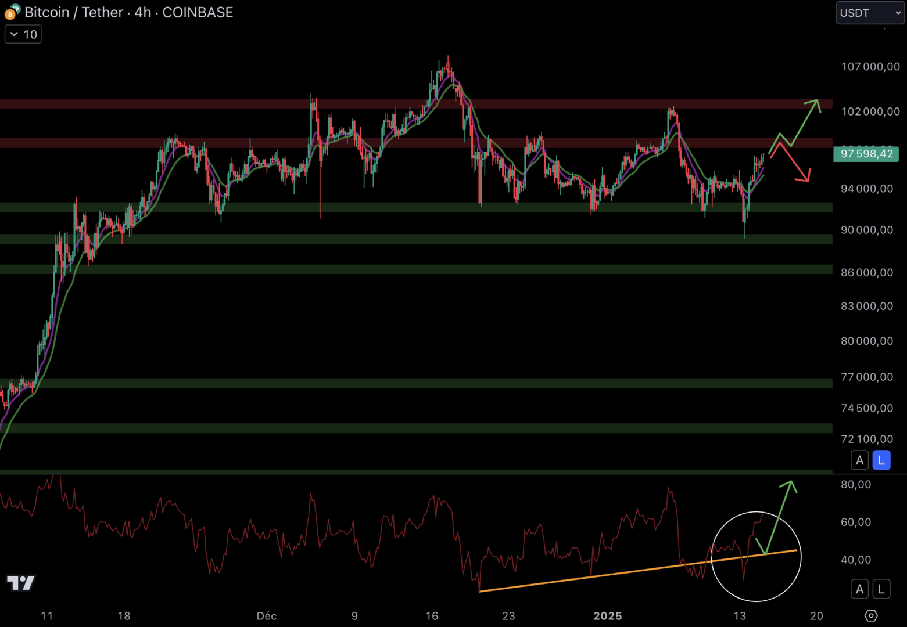907x627 pixels.
Task: Toggle auto scale A on price pane
Action: tap(859, 460)
